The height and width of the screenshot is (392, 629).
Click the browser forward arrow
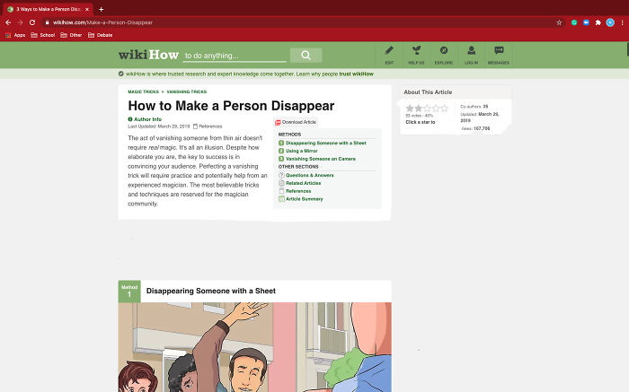[20, 22]
